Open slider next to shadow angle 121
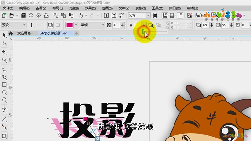The image size is (251, 141). click(211, 25)
